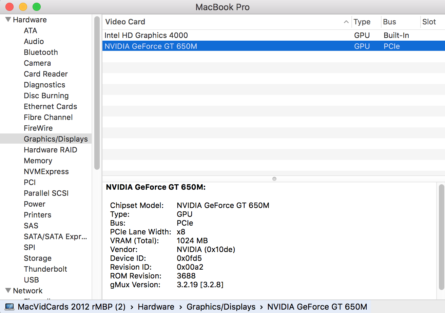Select Audio in the sidebar
This screenshot has height=313, width=445.
pyautogui.click(x=34, y=41)
